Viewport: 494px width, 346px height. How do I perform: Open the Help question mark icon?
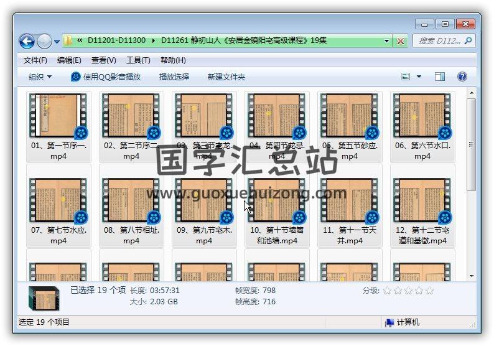tap(462, 77)
